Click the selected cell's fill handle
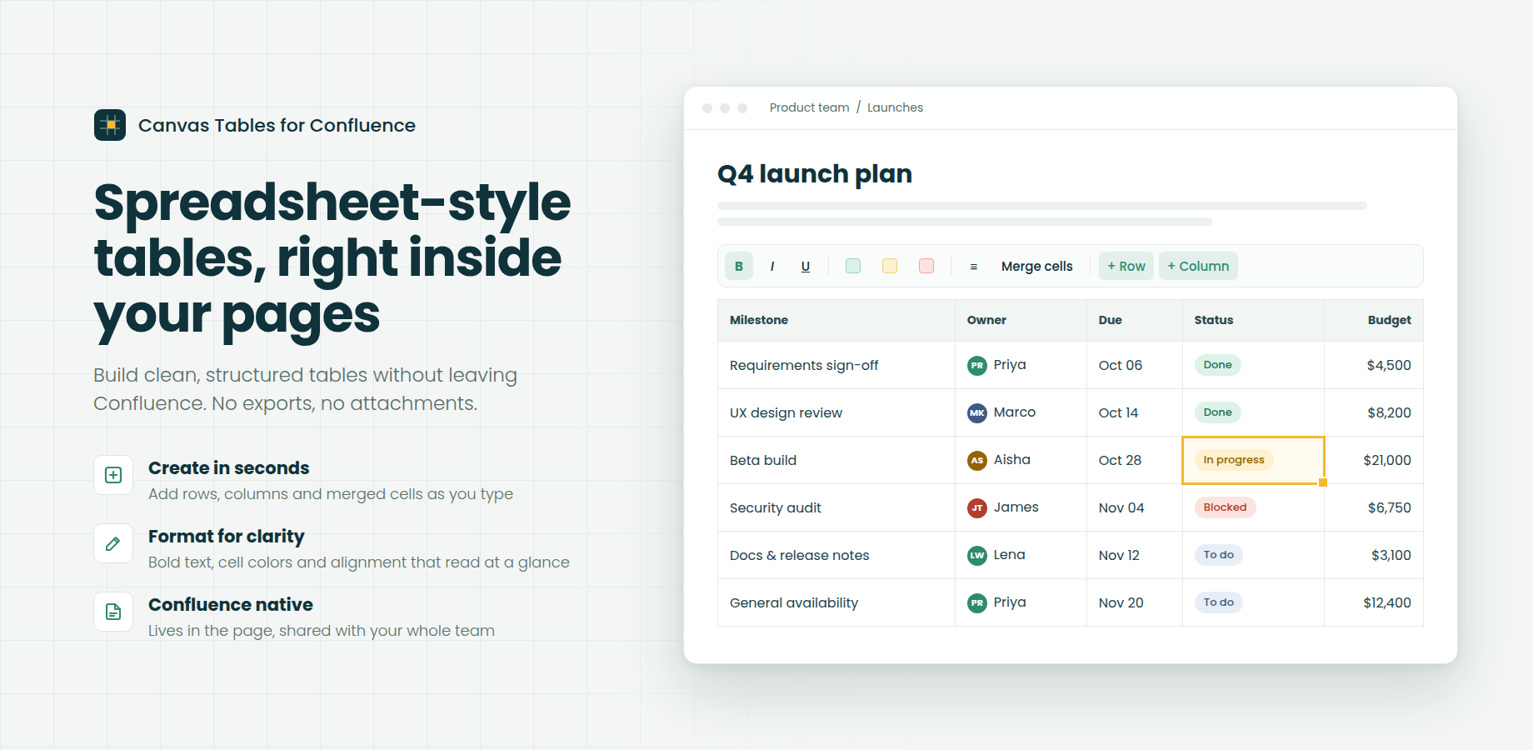This screenshot has height=750, width=1533. (x=1323, y=482)
